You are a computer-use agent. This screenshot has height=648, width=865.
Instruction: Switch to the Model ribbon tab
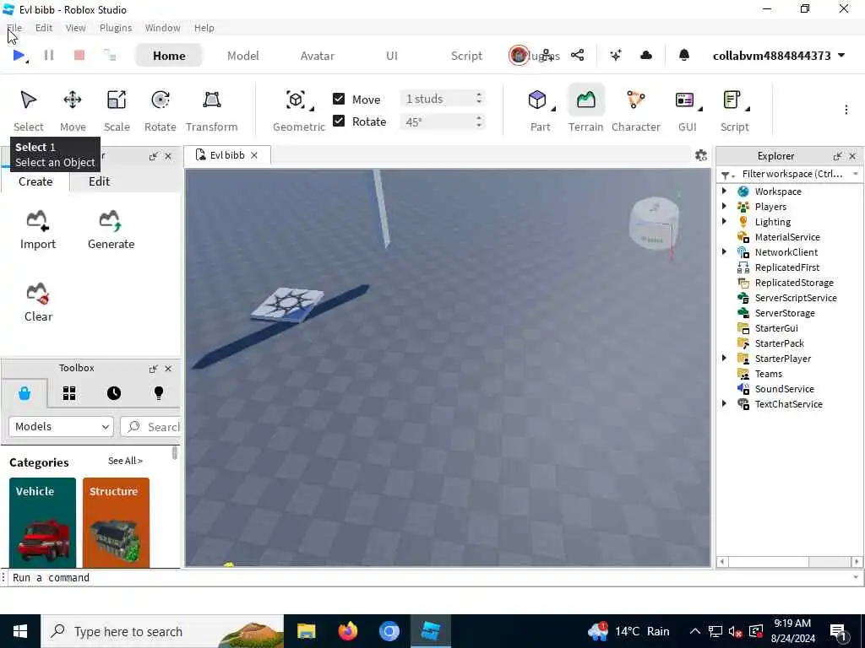pyautogui.click(x=242, y=56)
